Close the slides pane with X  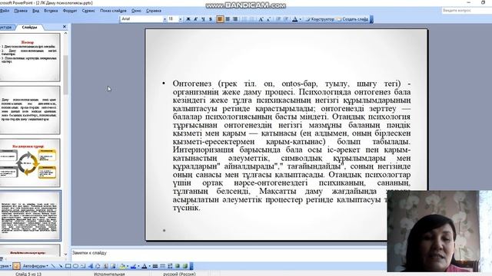point(65,27)
